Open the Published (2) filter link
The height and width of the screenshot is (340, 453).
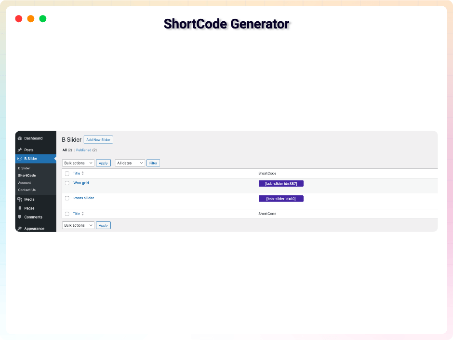click(x=83, y=150)
